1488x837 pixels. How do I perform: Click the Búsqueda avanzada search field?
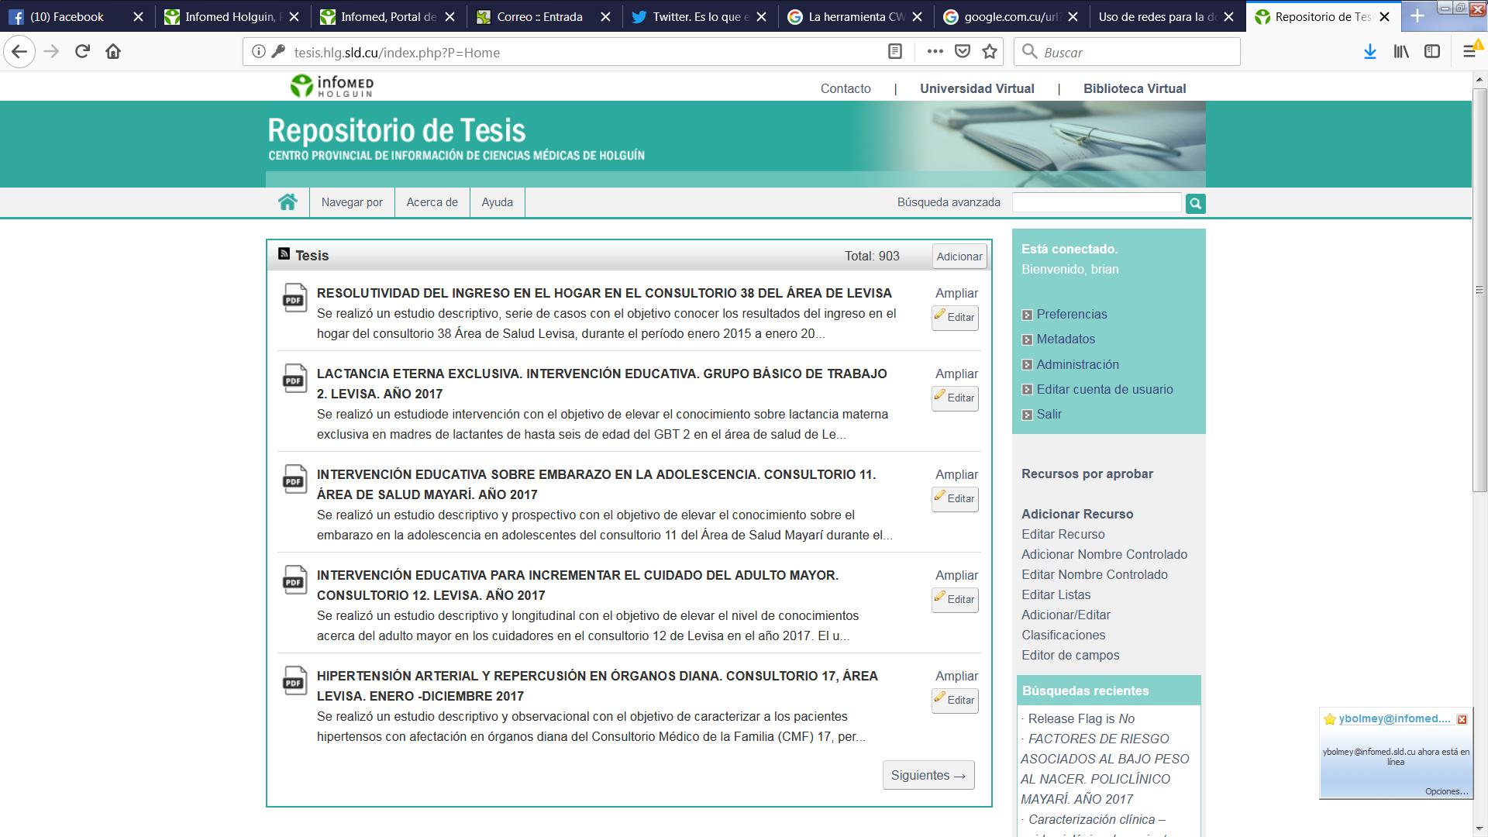click(1096, 203)
